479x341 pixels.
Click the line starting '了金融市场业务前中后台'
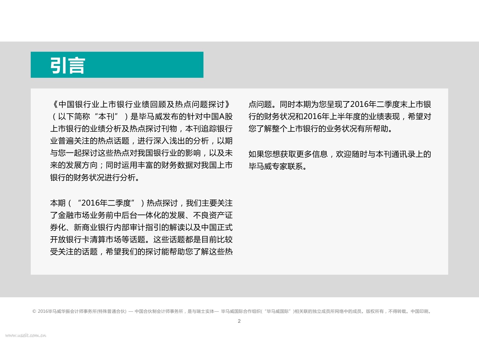pyautogui.click(x=141, y=215)
